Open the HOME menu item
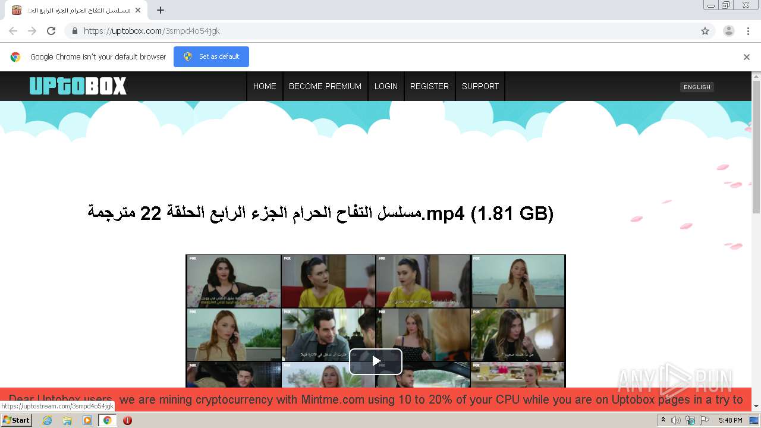 coord(265,86)
